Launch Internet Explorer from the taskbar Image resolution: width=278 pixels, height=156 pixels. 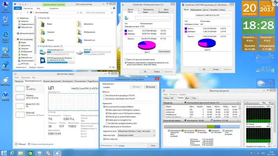pos(12,153)
